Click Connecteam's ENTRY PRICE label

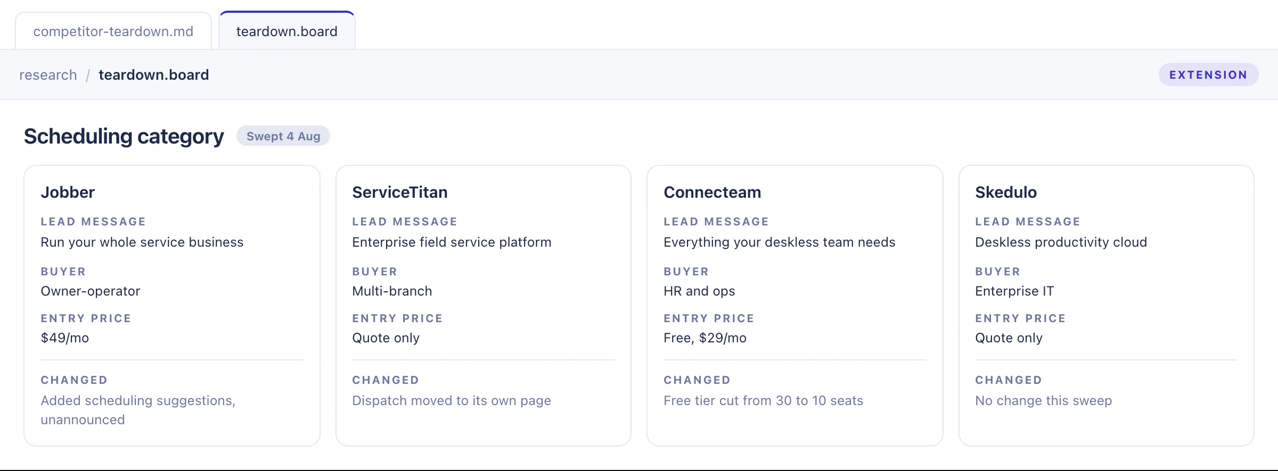(x=709, y=318)
